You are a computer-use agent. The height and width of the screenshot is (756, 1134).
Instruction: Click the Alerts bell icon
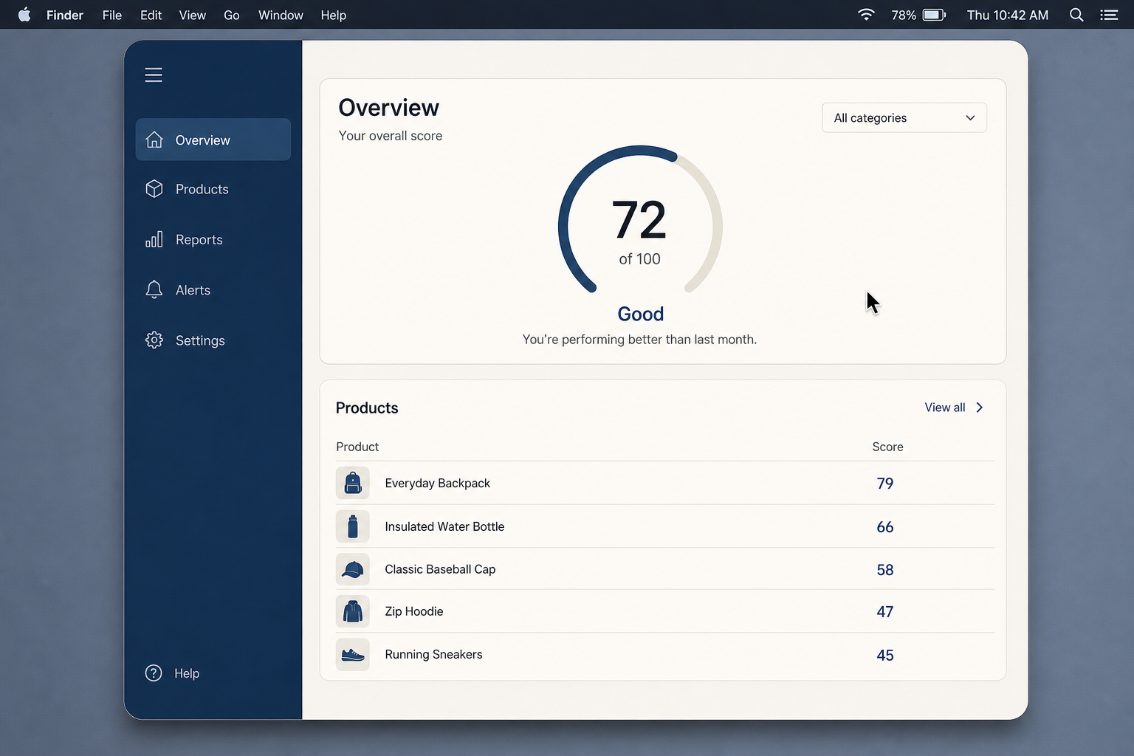pyautogui.click(x=154, y=289)
